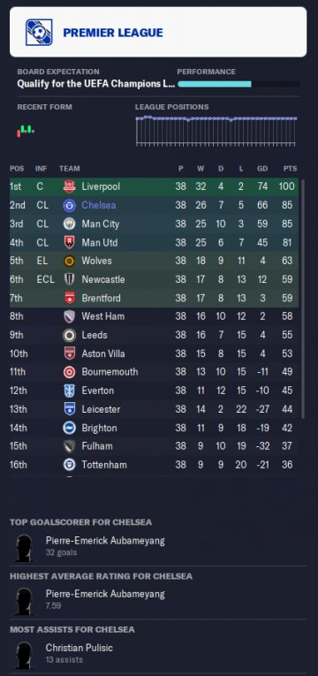Click the Premier League competition logo
The width and height of the screenshot is (318, 676).
point(39,33)
